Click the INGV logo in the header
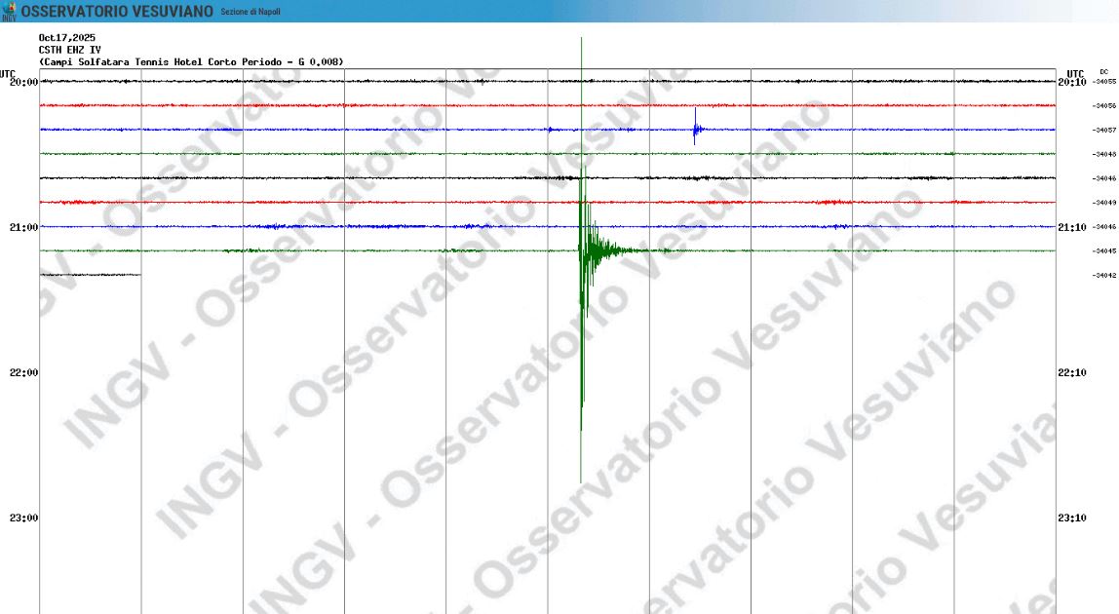The image size is (1119, 614). (9, 11)
